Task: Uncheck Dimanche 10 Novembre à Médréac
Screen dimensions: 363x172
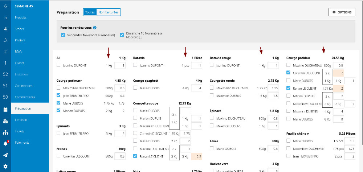Action: [122, 35]
